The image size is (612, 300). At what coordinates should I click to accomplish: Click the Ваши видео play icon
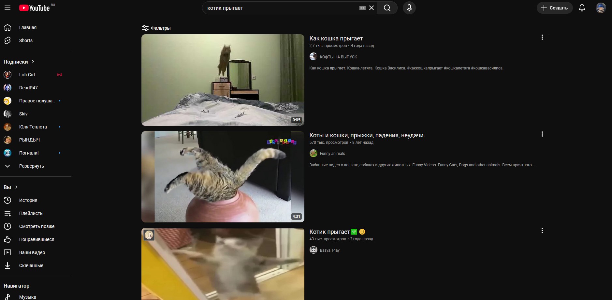pyautogui.click(x=7, y=252)
